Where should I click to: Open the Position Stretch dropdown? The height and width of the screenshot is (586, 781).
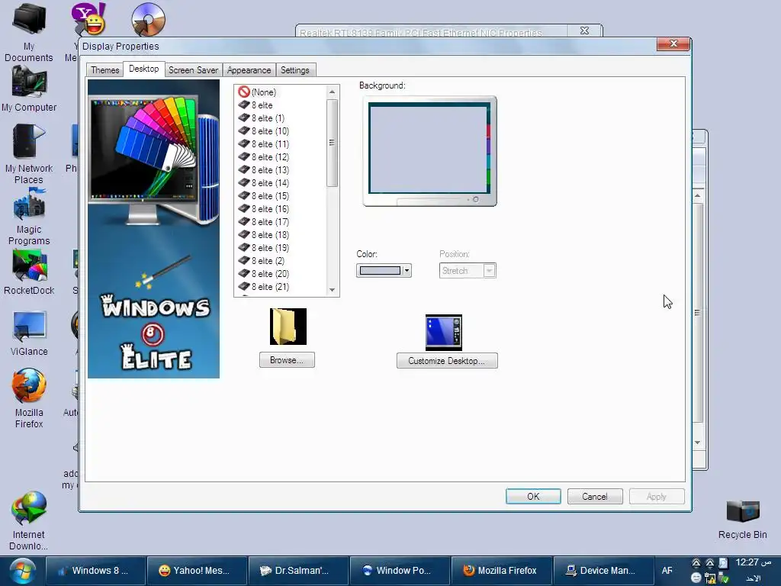[468, 271]
